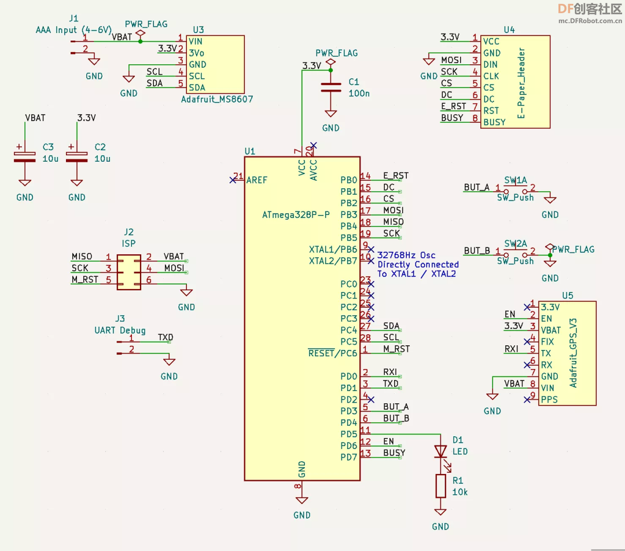Click the PWR_FLAG diamond beside SW2A
Screen dimensions: 625x551
pyautogui.click(x=550, y=247)
